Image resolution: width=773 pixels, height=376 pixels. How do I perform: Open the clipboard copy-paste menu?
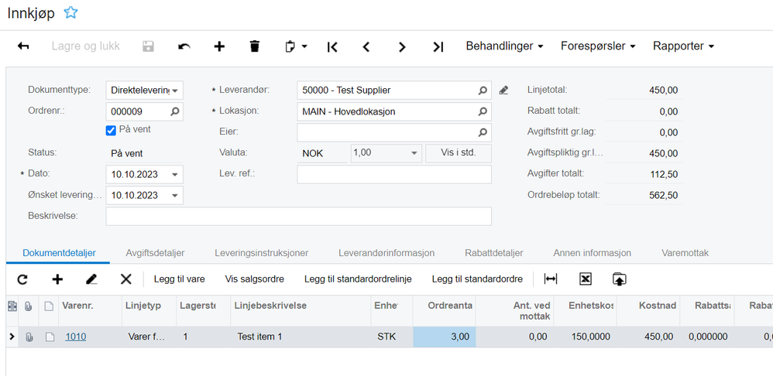296,46
